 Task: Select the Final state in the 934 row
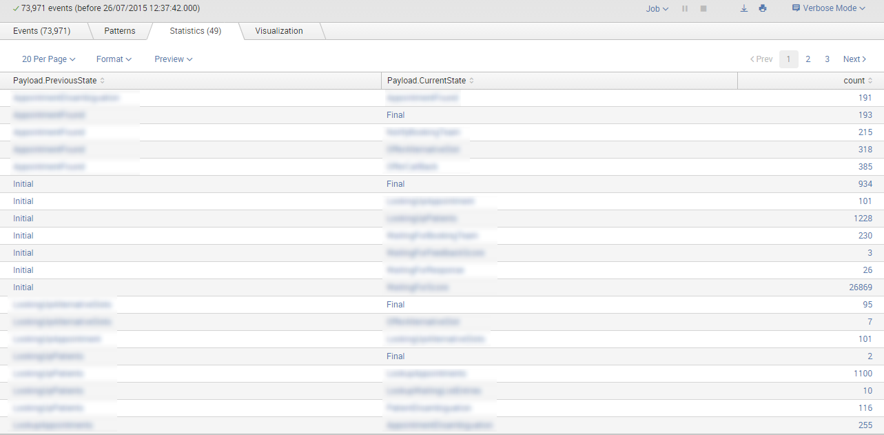[395, 184]
